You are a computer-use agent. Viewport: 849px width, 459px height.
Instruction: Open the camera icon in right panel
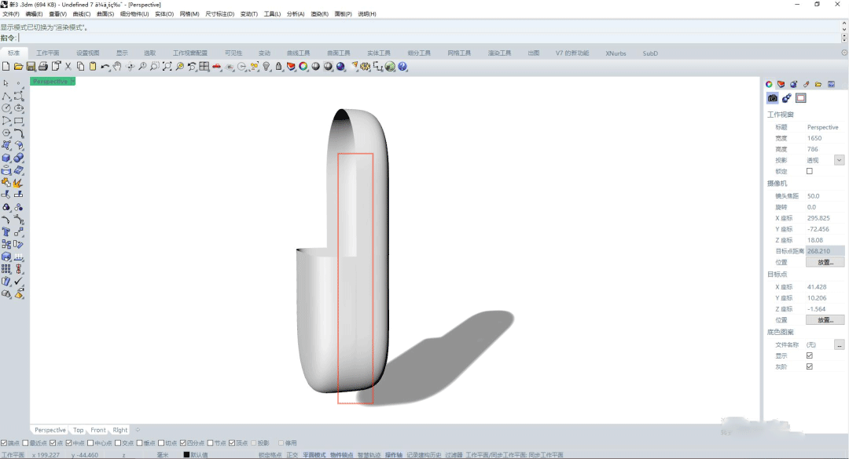pyautogui.click(x=773, y=97)
